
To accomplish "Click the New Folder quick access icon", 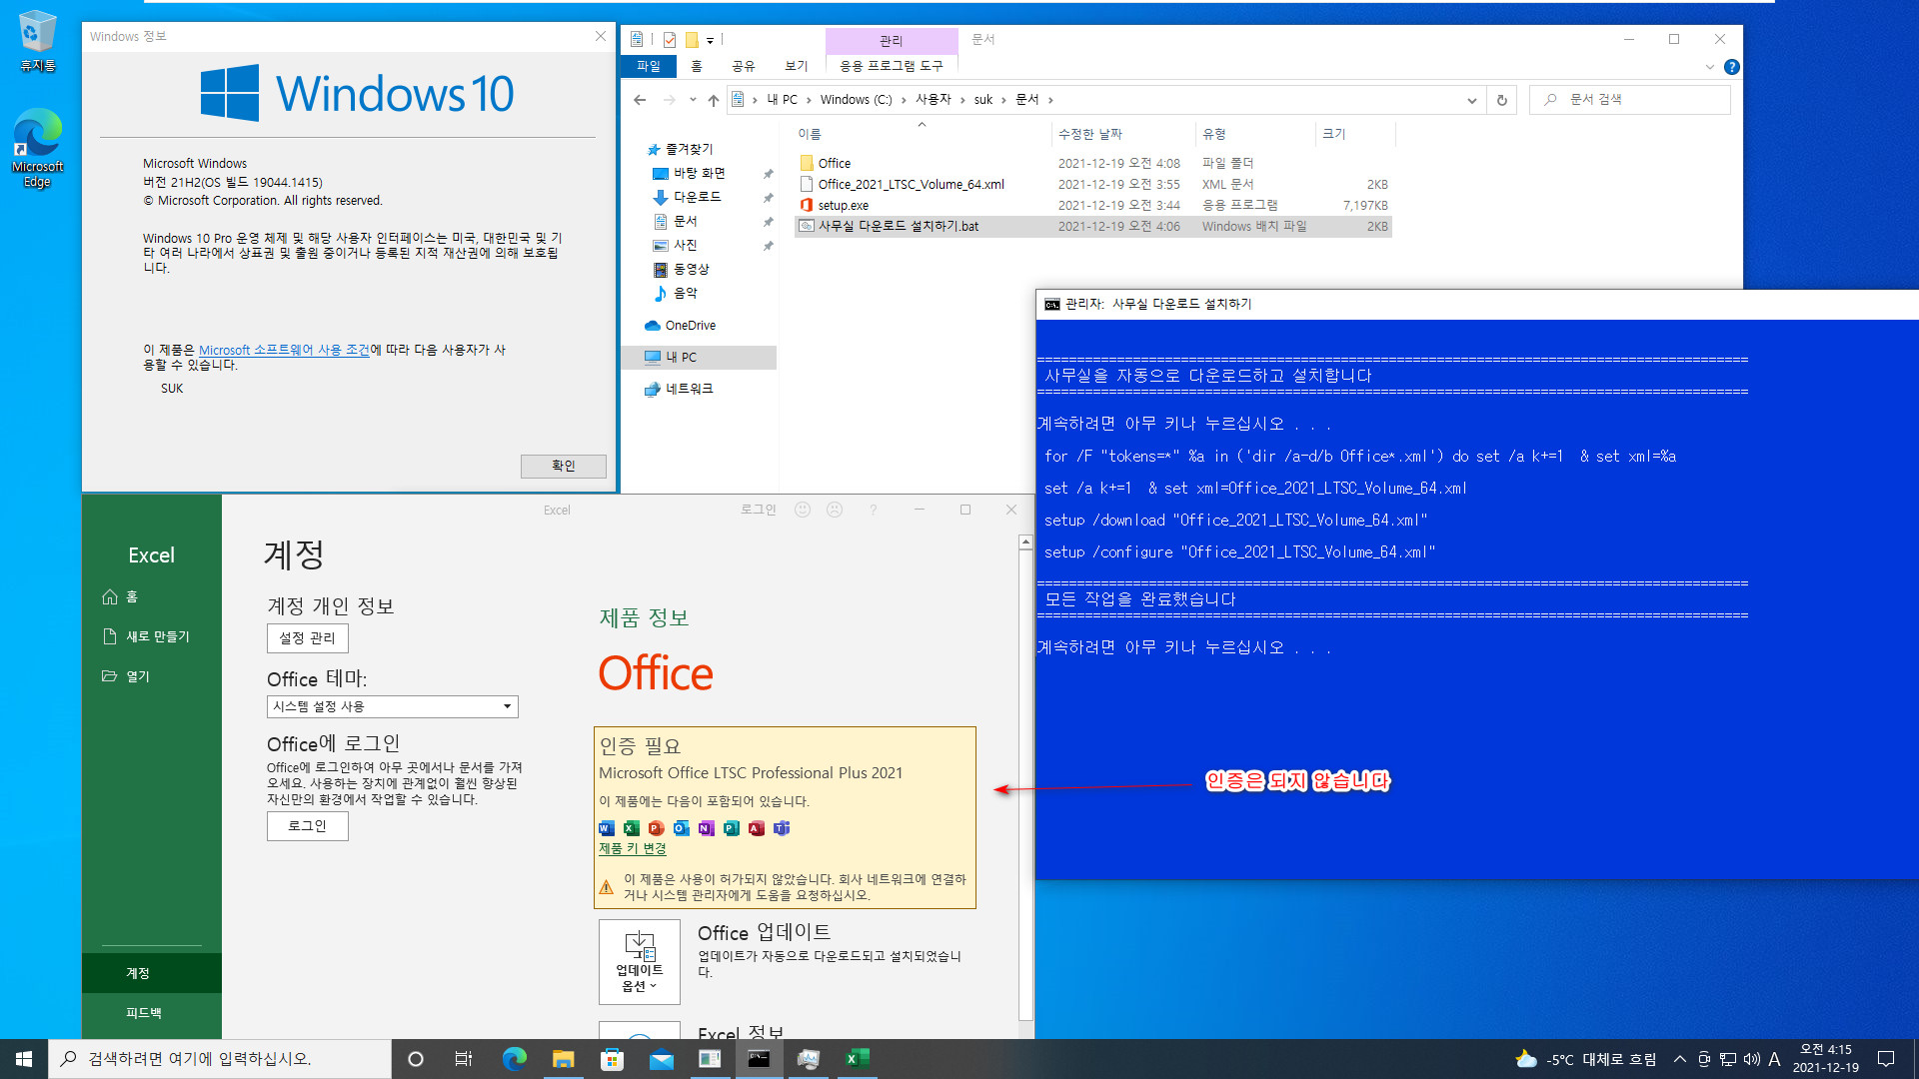I will 691,40.
